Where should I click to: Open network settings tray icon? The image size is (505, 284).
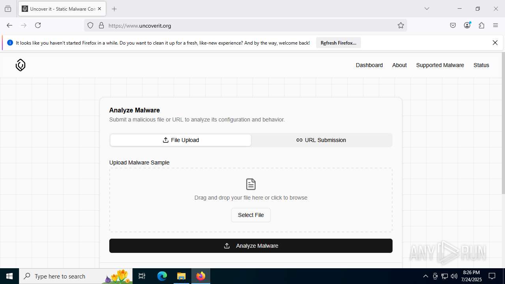point(445,276)
